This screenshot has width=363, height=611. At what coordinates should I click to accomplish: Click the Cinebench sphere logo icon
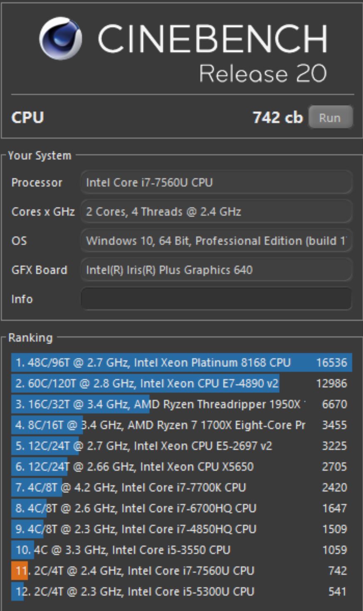pos(60,38)
